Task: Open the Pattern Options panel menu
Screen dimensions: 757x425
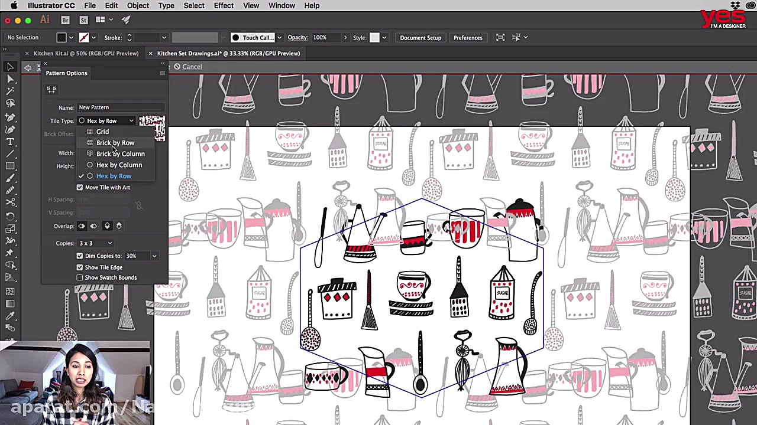Action: tap(162, 73)
